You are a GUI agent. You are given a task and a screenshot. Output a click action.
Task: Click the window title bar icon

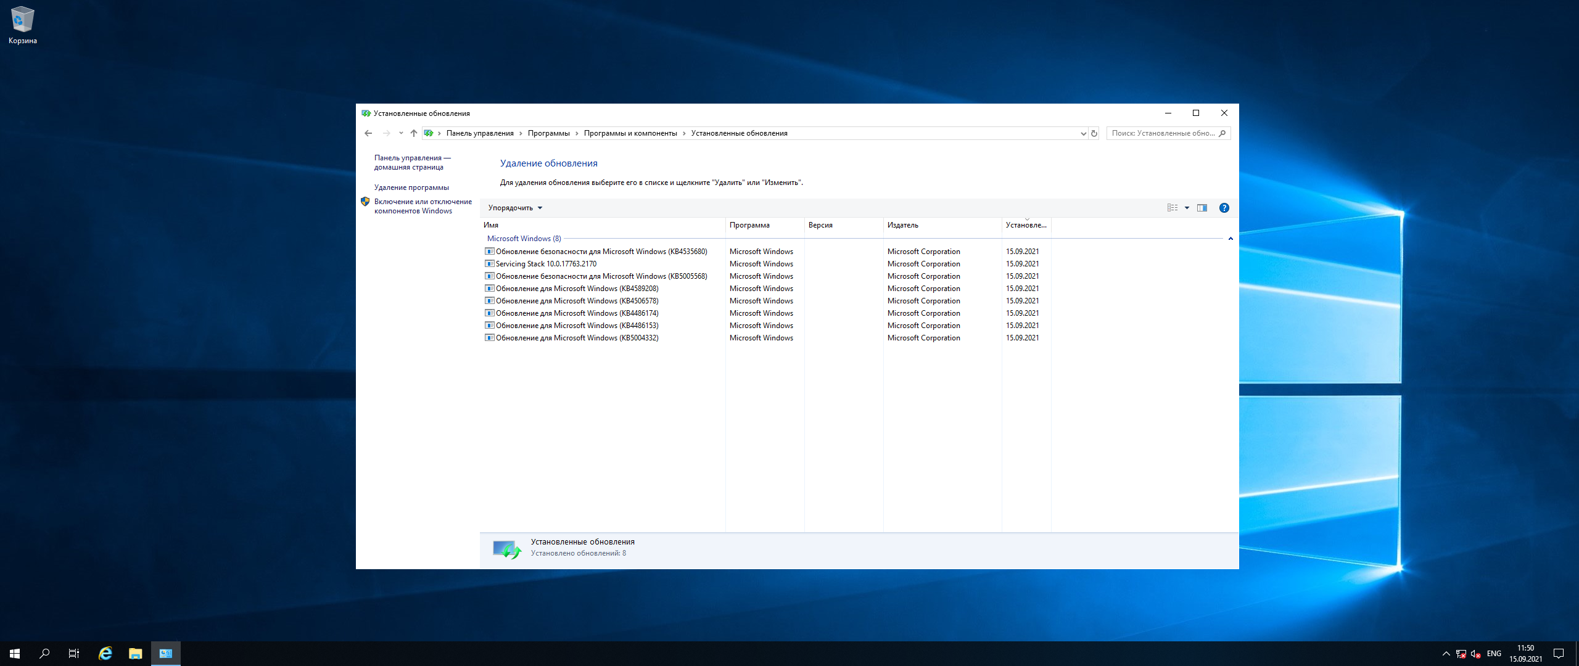click(366, 113)
